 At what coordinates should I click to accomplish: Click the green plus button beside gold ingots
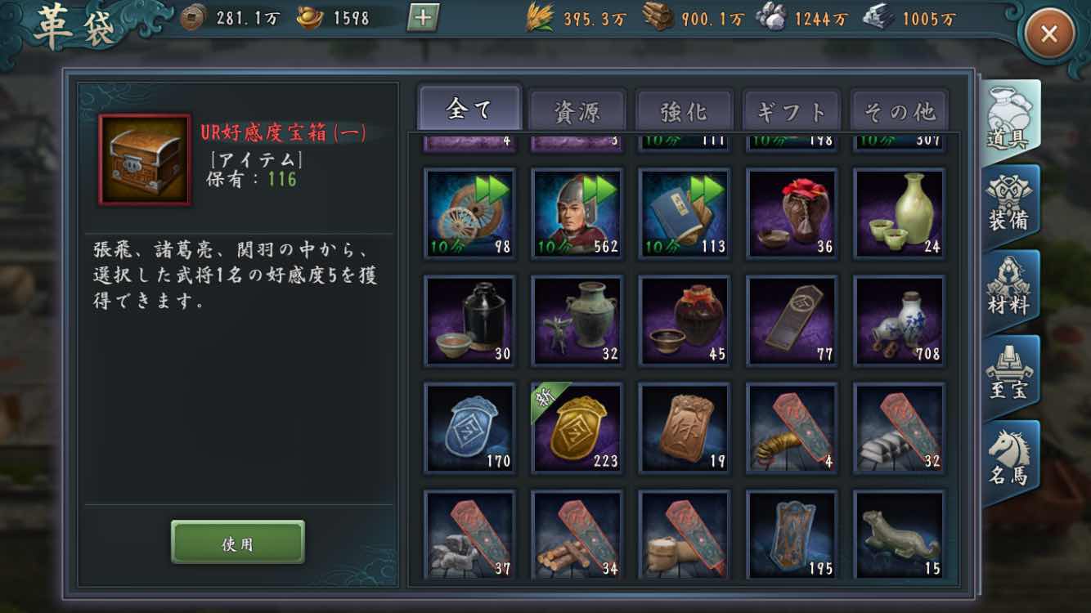click(423, 16)
